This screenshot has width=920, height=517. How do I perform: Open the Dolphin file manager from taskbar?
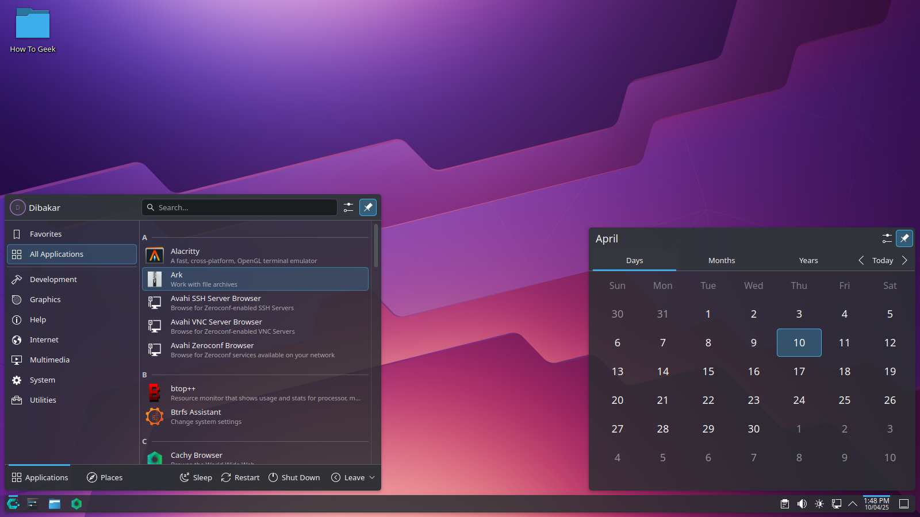55,504
